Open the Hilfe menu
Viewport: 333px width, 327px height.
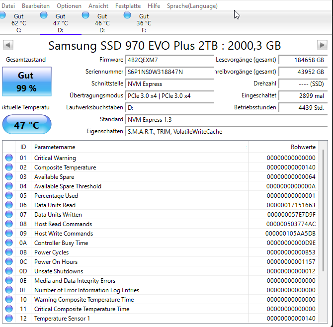(x=154, y=6)
